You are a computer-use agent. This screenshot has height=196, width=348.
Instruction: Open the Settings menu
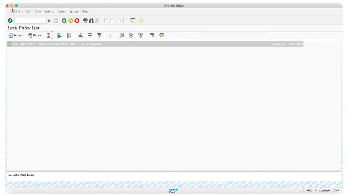(49, 11)
